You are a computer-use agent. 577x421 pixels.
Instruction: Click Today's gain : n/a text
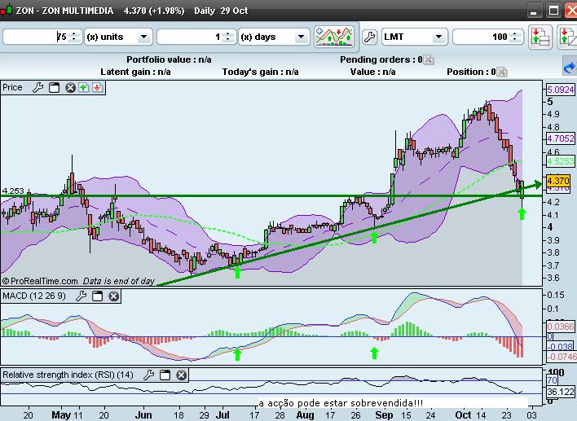tap(260, 72)
